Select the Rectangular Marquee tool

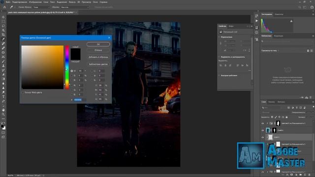pyautogui.click(x=3, y=22)
